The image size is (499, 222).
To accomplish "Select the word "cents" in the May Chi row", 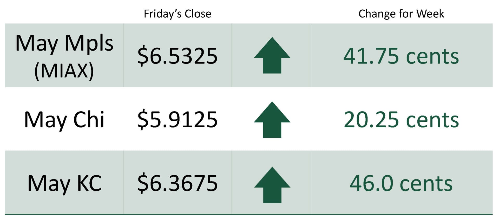I will point(432,120).
